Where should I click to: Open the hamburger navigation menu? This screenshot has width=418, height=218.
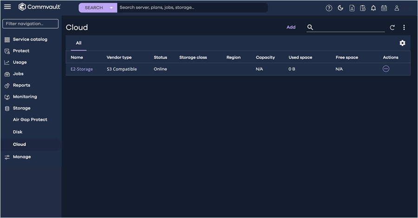pos(7,7)
